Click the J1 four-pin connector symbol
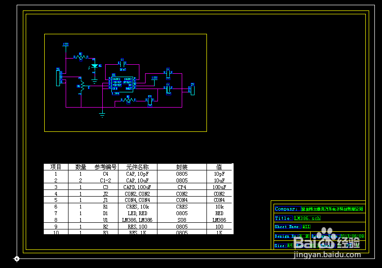Screen dimensions: 382x268 (58, 78)
